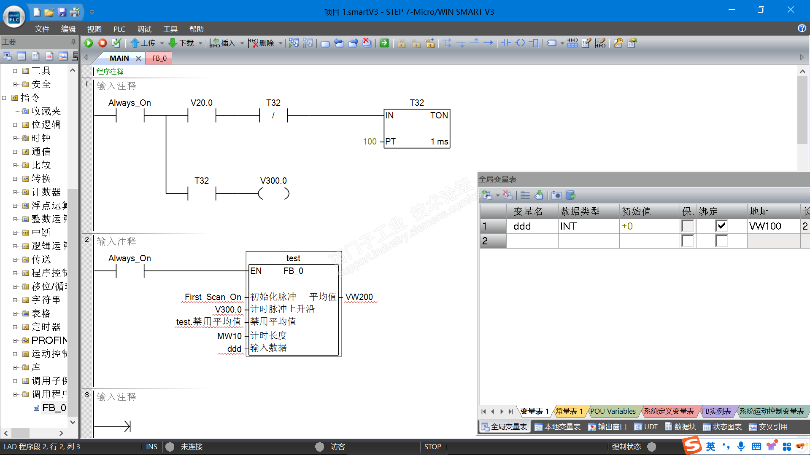Click the save icon in quick access
The image size is (810, 455).
coord(62,12)
